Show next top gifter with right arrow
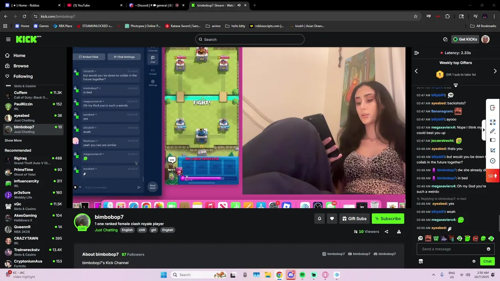Screen dimensions: 500x281 click(x=495, y=71)
